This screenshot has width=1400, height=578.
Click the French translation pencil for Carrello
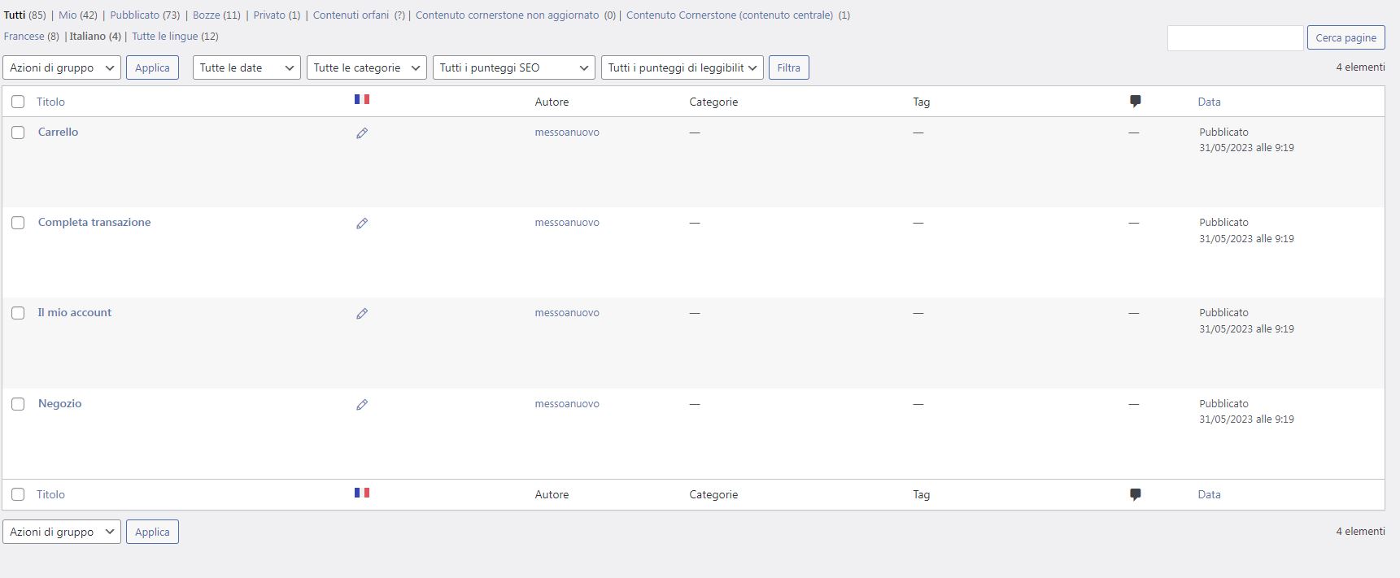[362, 133]
